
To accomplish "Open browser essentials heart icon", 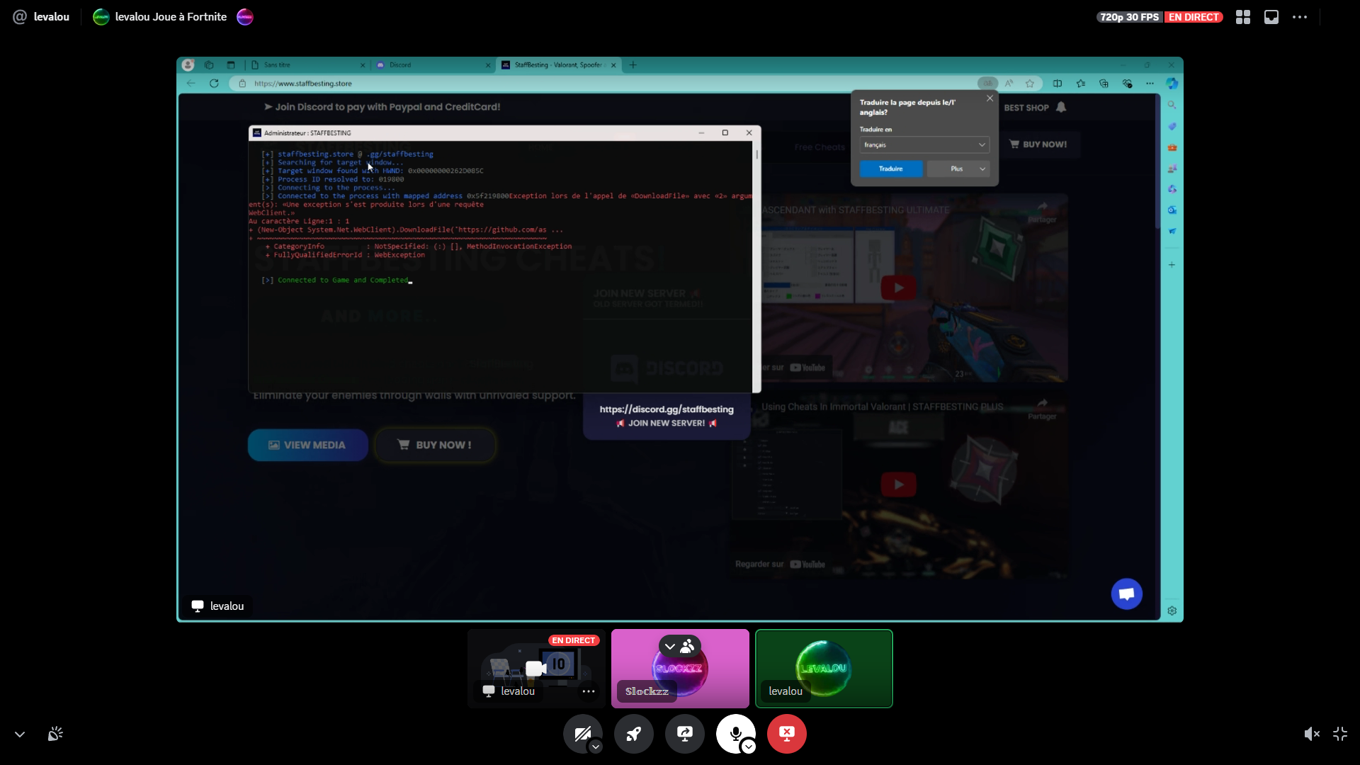I will [x=1127, y=84].
